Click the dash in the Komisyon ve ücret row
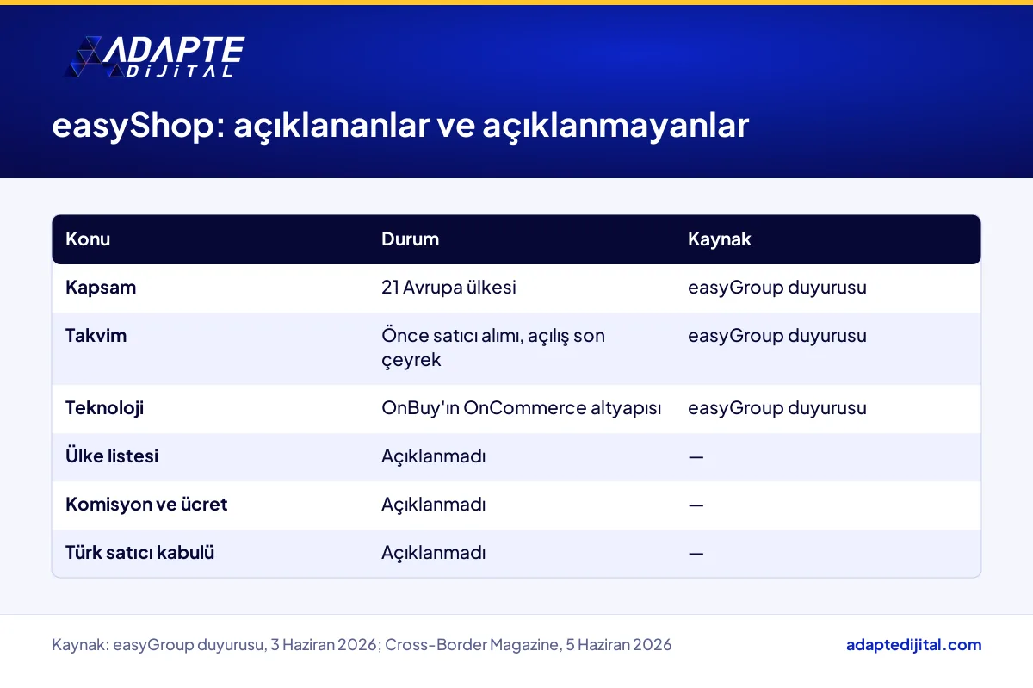The image size is (1033, 688). (x=696, y=505)
